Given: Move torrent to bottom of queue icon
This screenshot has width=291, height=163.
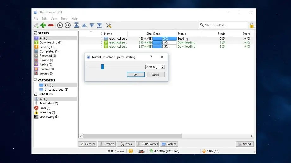Looking at the screenshot, I should 99,25.
